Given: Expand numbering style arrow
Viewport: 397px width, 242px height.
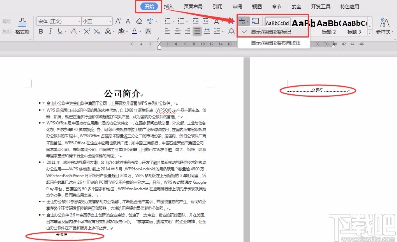Looking at the screenshot, I should point(187,21).
